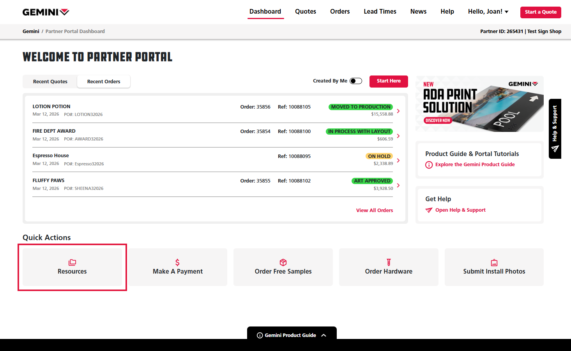Viewport: 571px width, 351px height.
Task: Open the Hello, Joan! account dropdown
Action: (488, 12)
